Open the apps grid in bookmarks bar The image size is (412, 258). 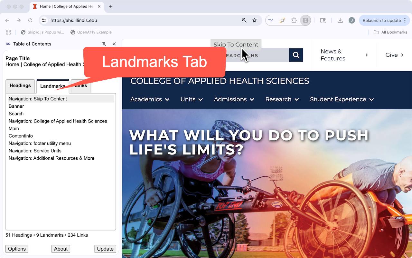pyautogui.click(x=8, y=32)
